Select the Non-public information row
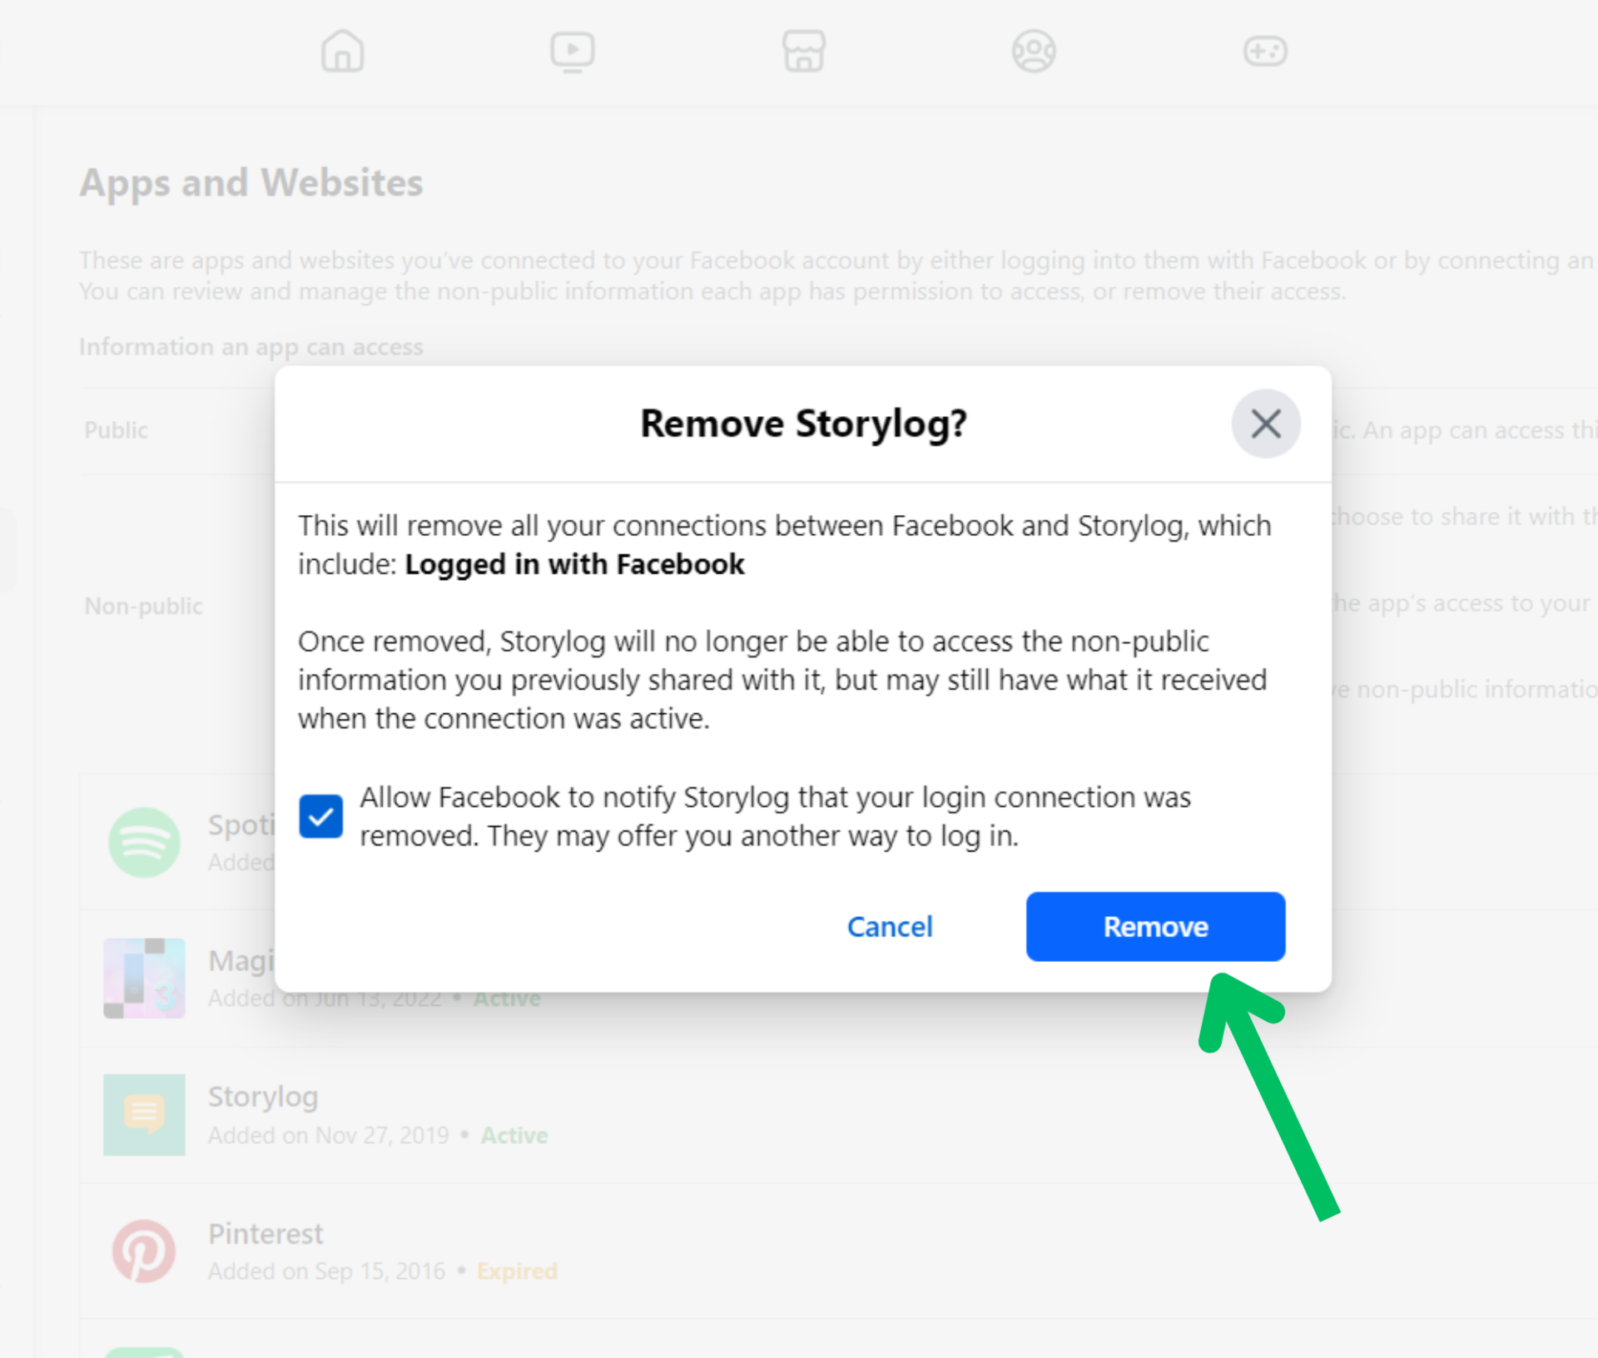Viewport: 1598px width, 1358px height. coord(143,606)
